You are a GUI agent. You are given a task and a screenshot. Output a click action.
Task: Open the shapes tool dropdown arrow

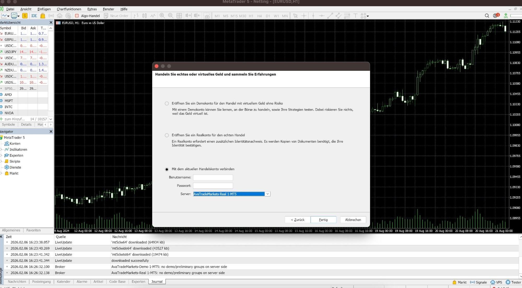pyautogui.click(x=368, y=16)
